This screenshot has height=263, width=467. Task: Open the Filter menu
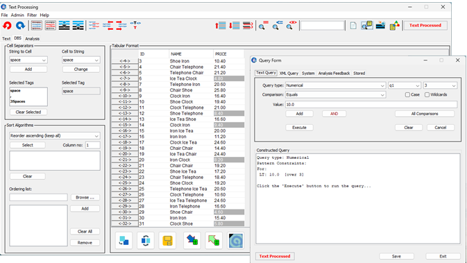tap(32, 15)
